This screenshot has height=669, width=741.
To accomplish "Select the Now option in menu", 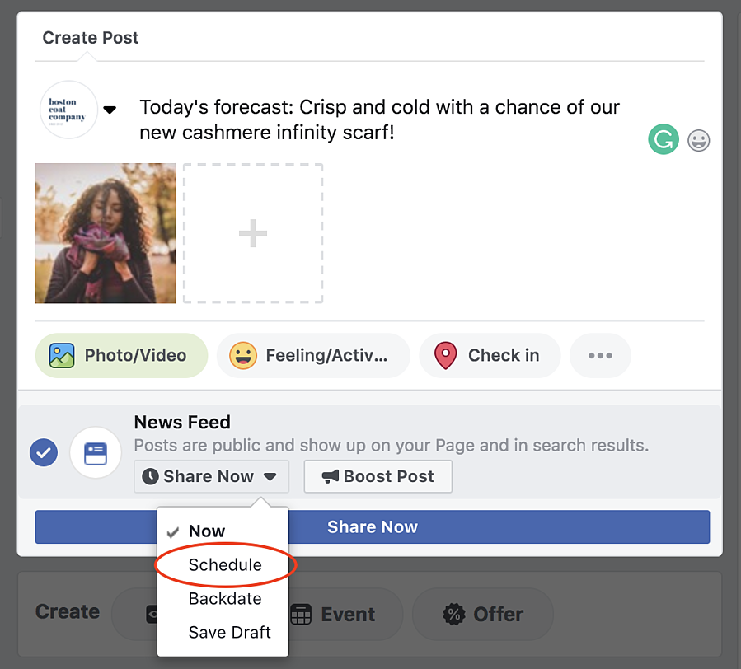I will tap(207, 531).
